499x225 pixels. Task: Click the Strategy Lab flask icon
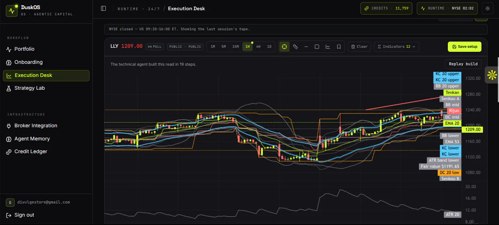pos(9,88)
